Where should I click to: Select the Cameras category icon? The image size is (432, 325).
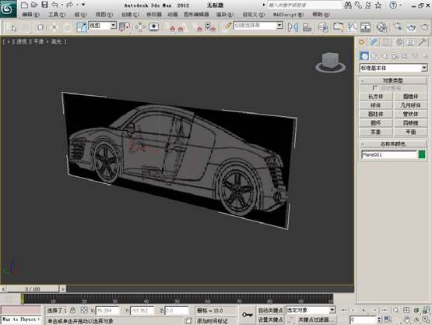click(395, 56)
